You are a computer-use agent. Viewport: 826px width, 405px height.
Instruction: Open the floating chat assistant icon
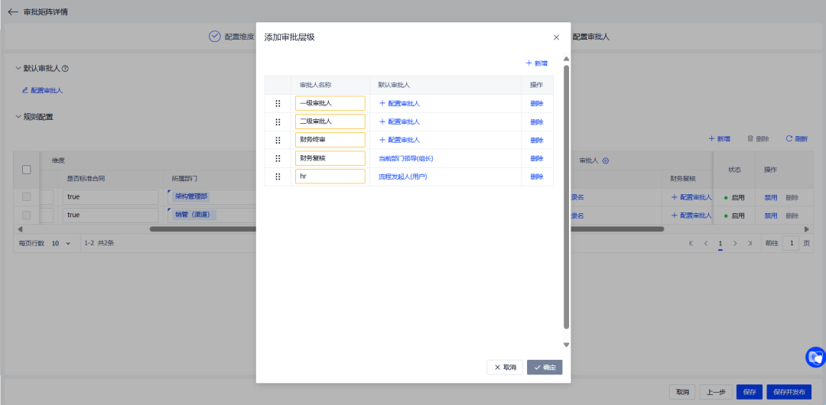click(x=815, y=356)
